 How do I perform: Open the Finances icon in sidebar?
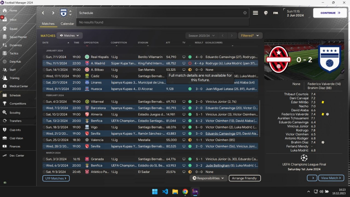[x=5, y=146]
